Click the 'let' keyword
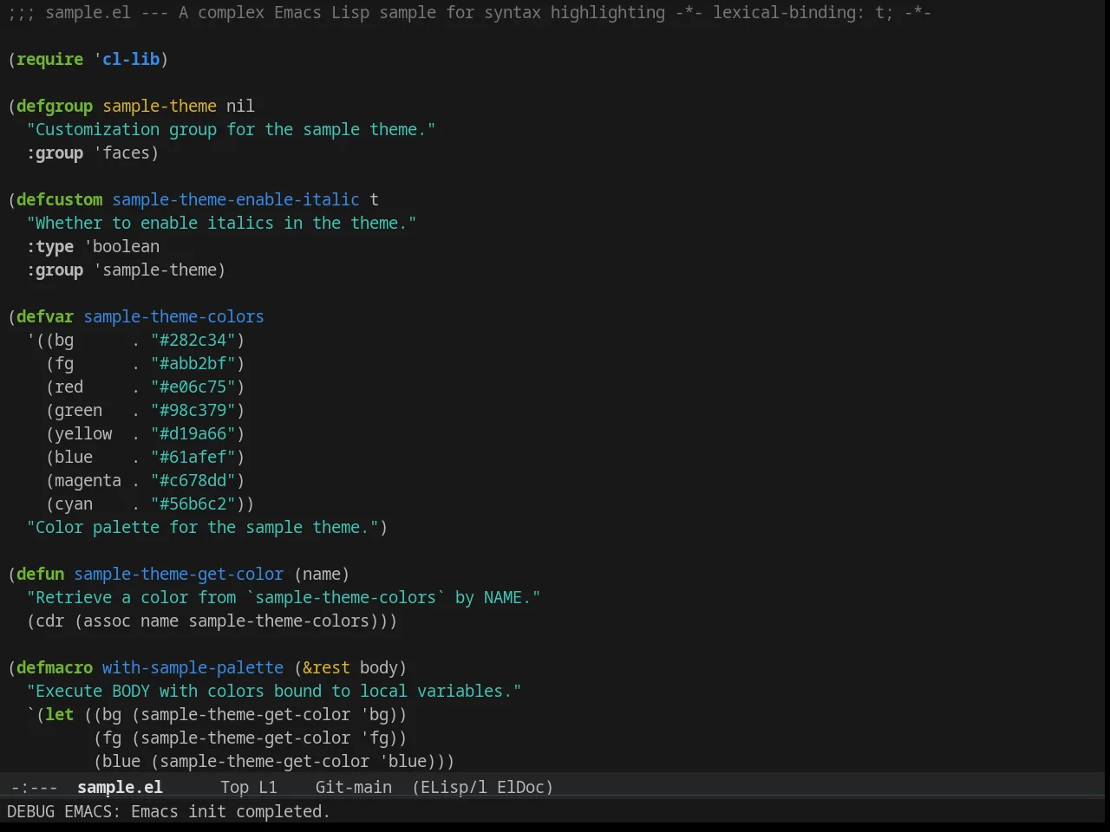The width and height of the screenshot is (1110, 832). point(60,714)
